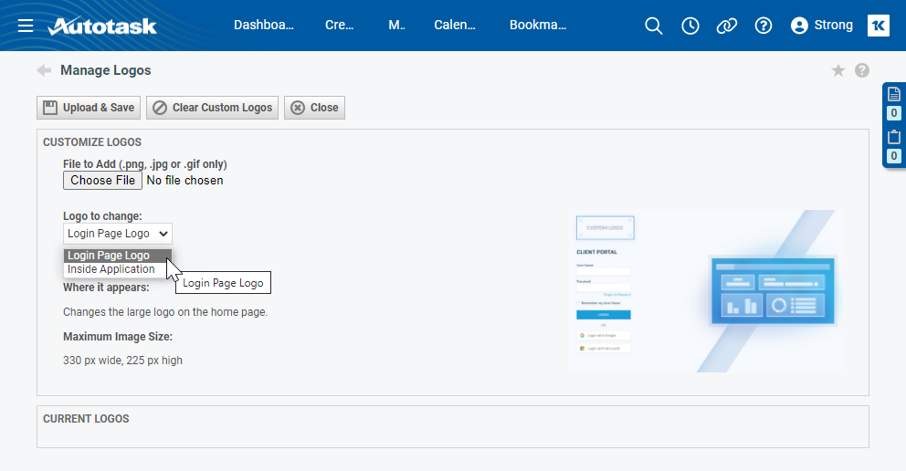Click the search magnifier icon
Screen dimensions: 906x471
[x=654, y=26]
